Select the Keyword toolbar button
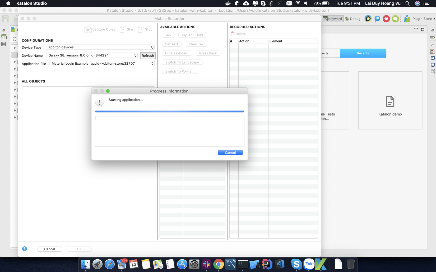 click(x=332, y=19)
